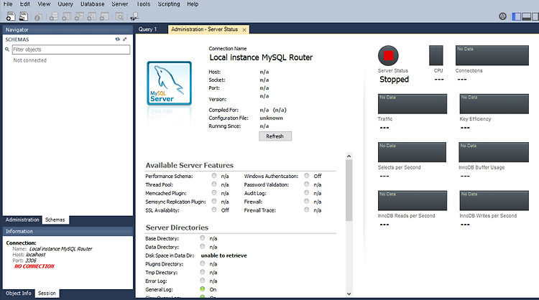The image size is (539, 300).
Task: Click the Firewall Trace status indicator
Action: pos(307,210)
